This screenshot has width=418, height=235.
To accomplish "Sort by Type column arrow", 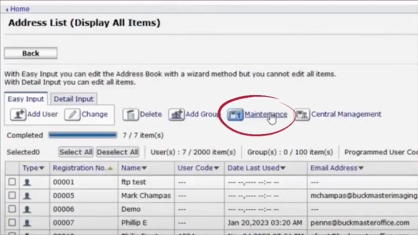I will (x=42, y=168).
